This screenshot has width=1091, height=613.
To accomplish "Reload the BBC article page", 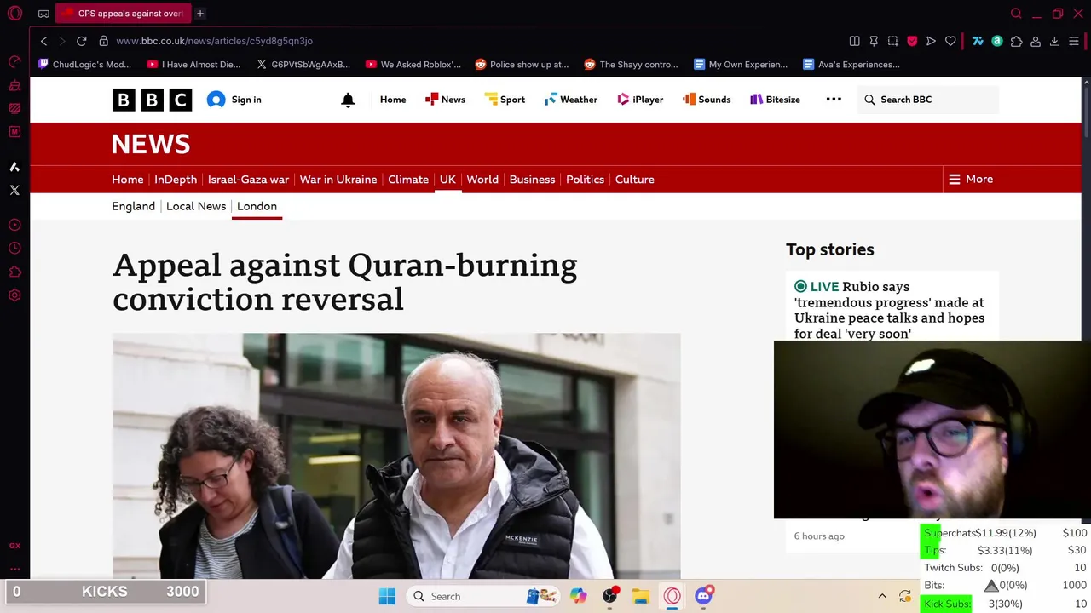I will (x=82, y=41).
